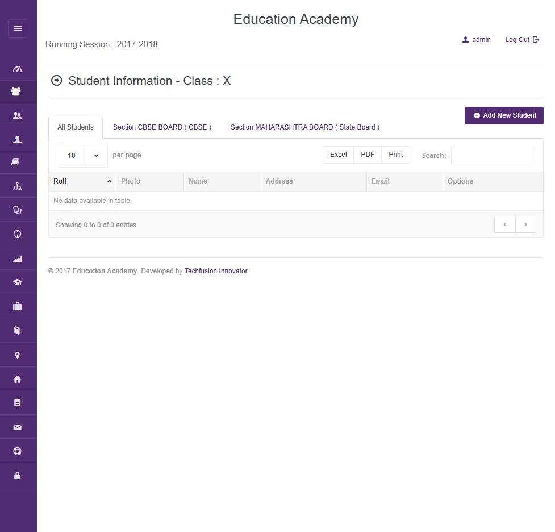Open the briefcase icon in sidebar
555x532 pixels.
click(x=18, y=306)
